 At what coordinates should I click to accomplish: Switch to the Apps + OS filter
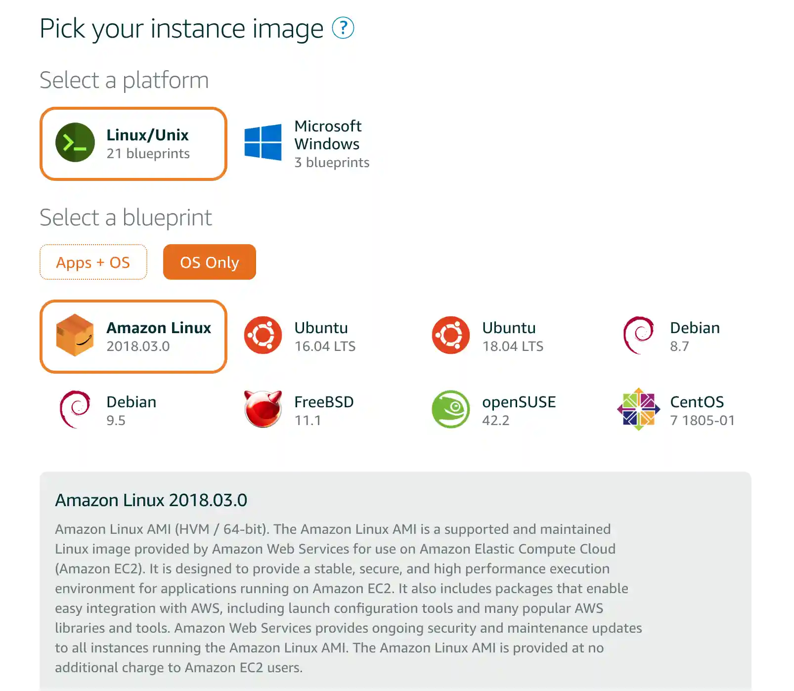point(93,262)
